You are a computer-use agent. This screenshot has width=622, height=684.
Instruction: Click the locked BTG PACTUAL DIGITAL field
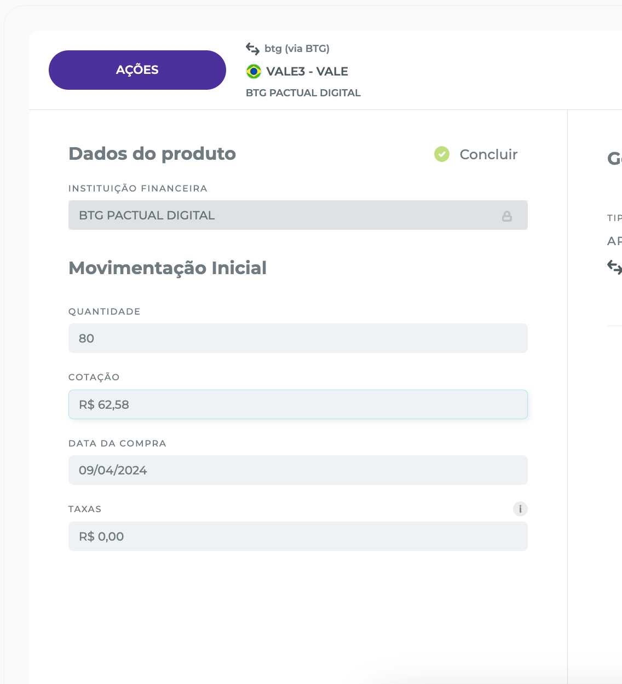coord(298,215)
